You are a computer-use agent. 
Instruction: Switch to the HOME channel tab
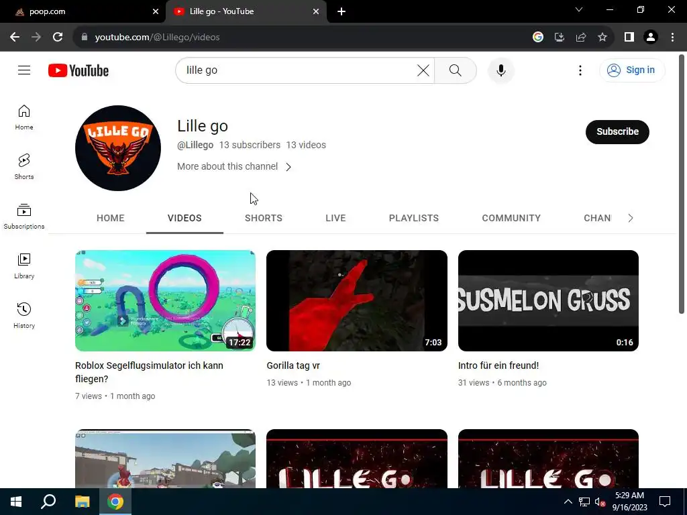[x=111, y=218]
